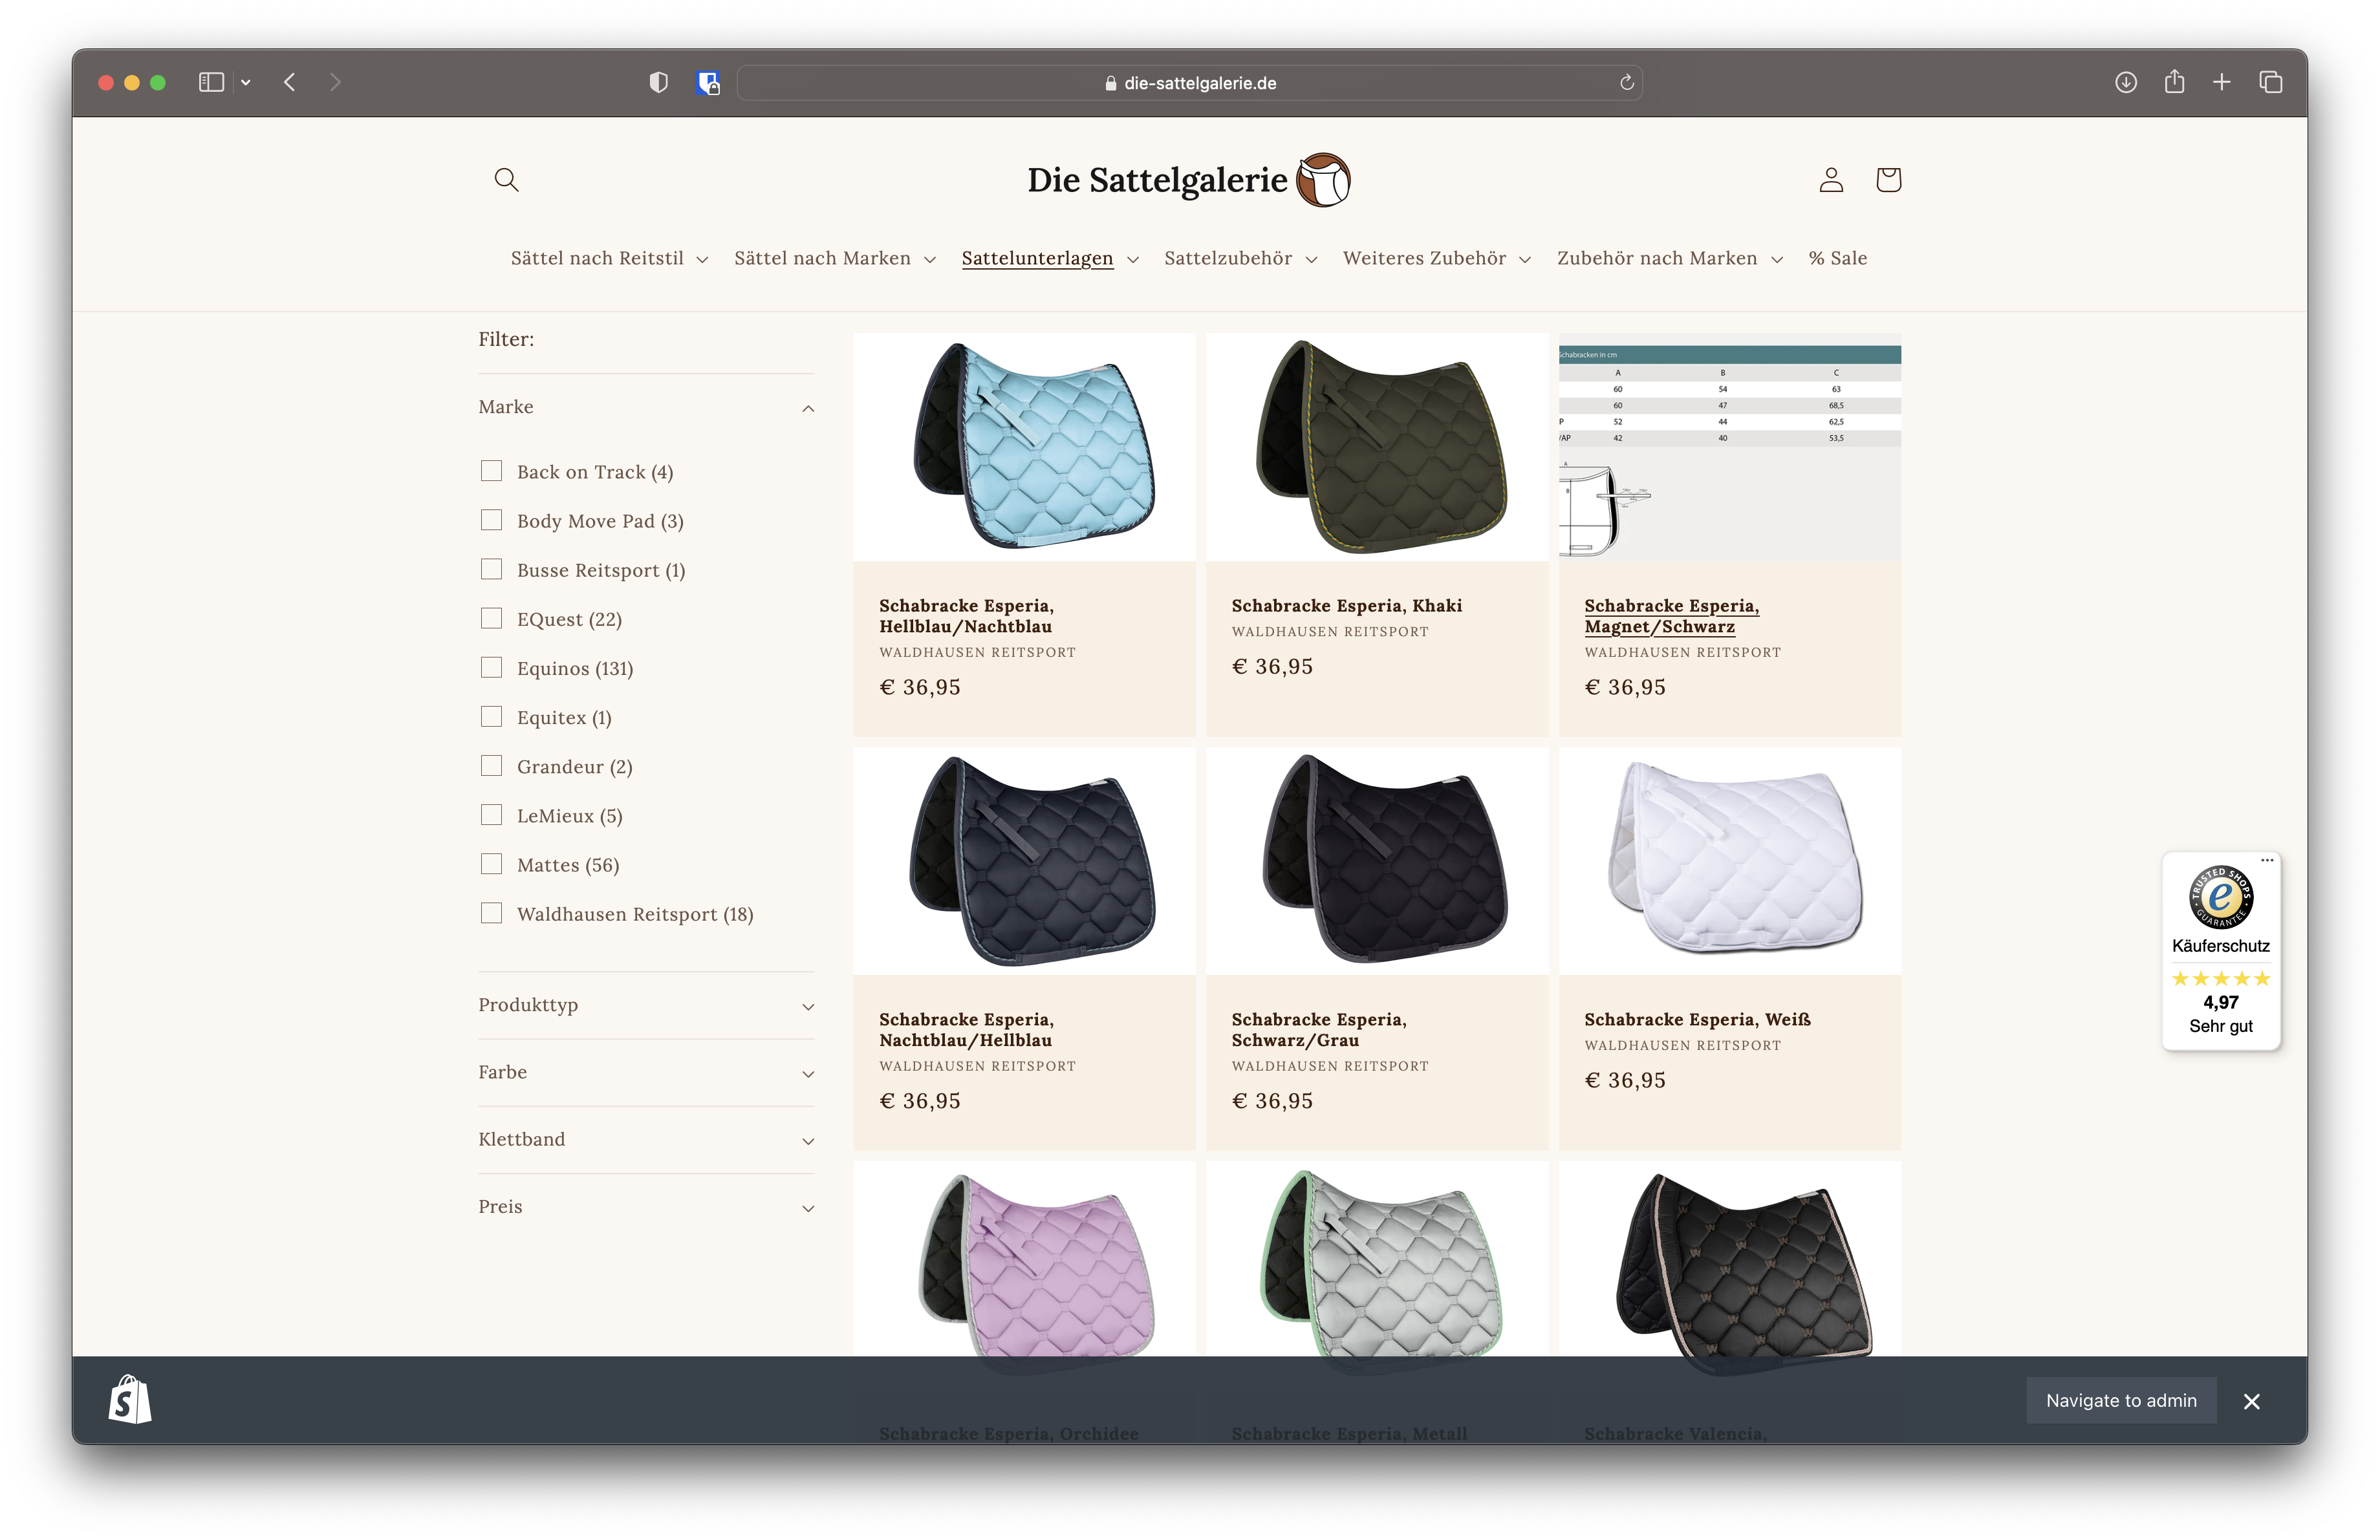Open the Sättel nach Reitstil menu

coord(609,258)
